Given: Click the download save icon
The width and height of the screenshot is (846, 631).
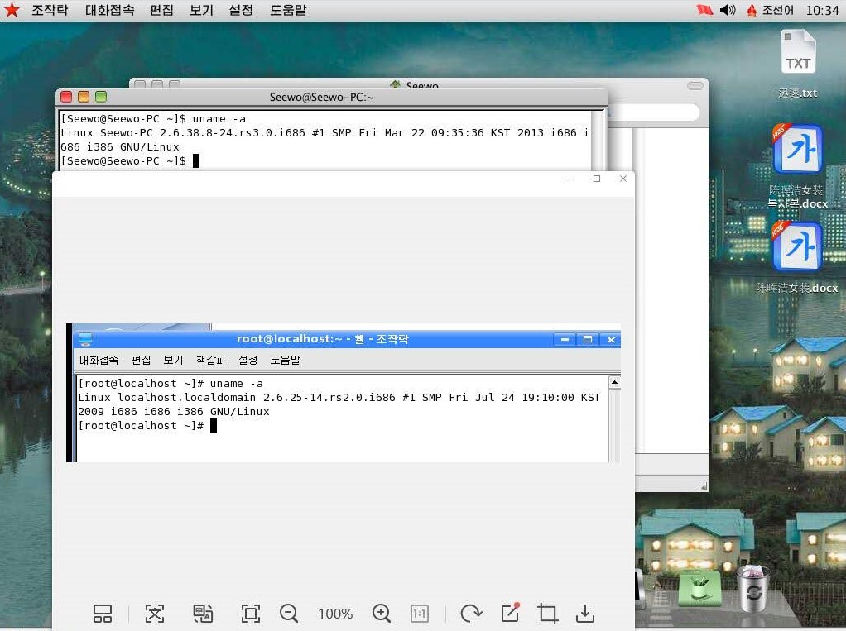Looking at the screenshot, I should (x=585, y=613).
